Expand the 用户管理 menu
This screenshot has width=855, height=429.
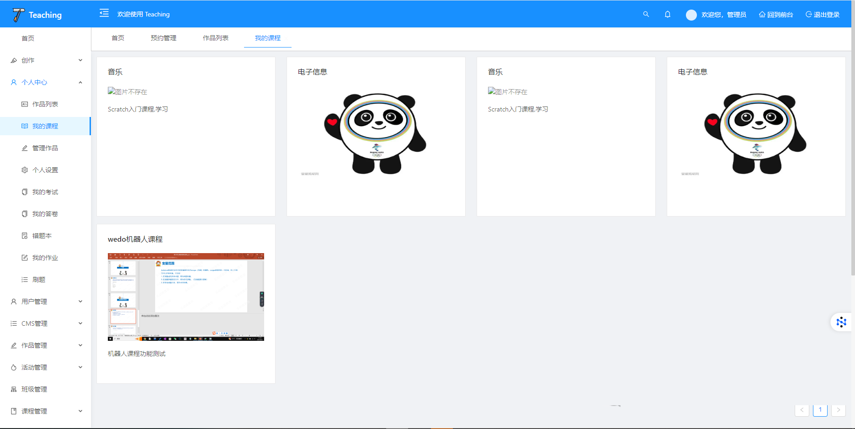tap(45, 302)
